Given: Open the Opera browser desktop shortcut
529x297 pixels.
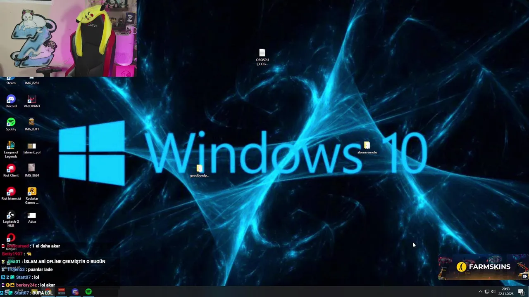Looking at the screenshot, I should [11, 238].
